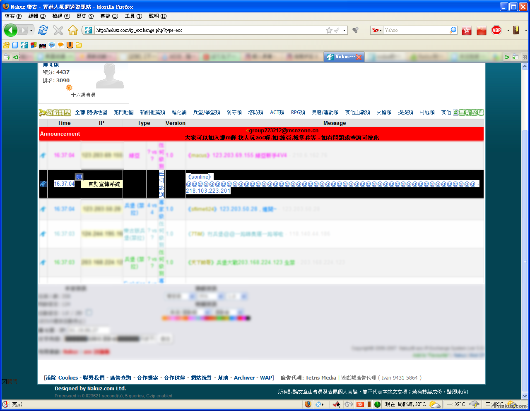Click the URL address field

tap(207, 30)
